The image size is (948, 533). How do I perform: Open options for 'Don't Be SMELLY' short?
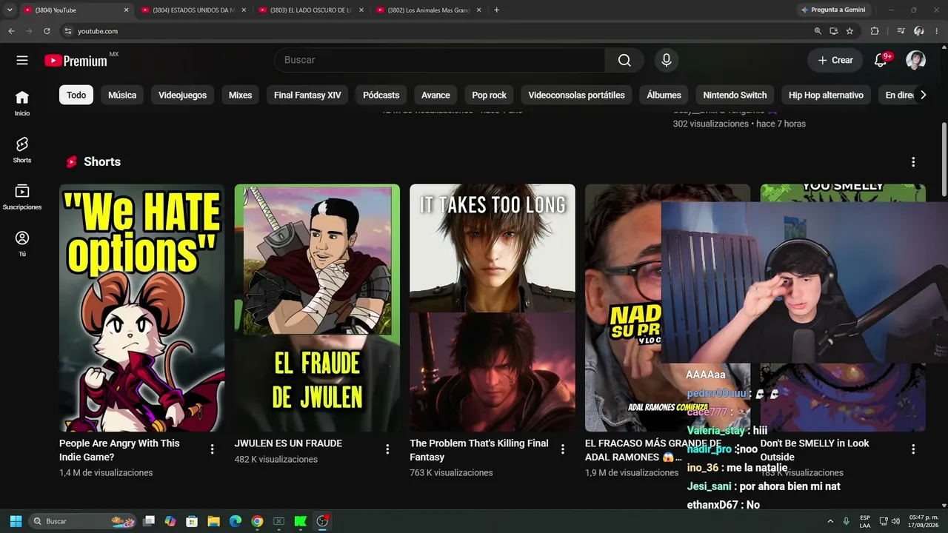click(913, 449)
